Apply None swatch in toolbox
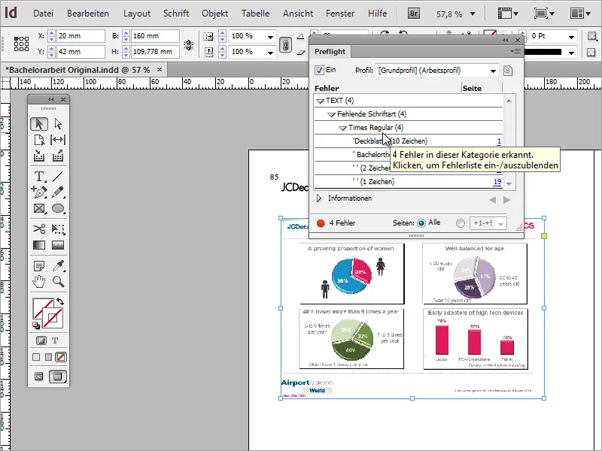602x451 pixels. tap(61, 357)
